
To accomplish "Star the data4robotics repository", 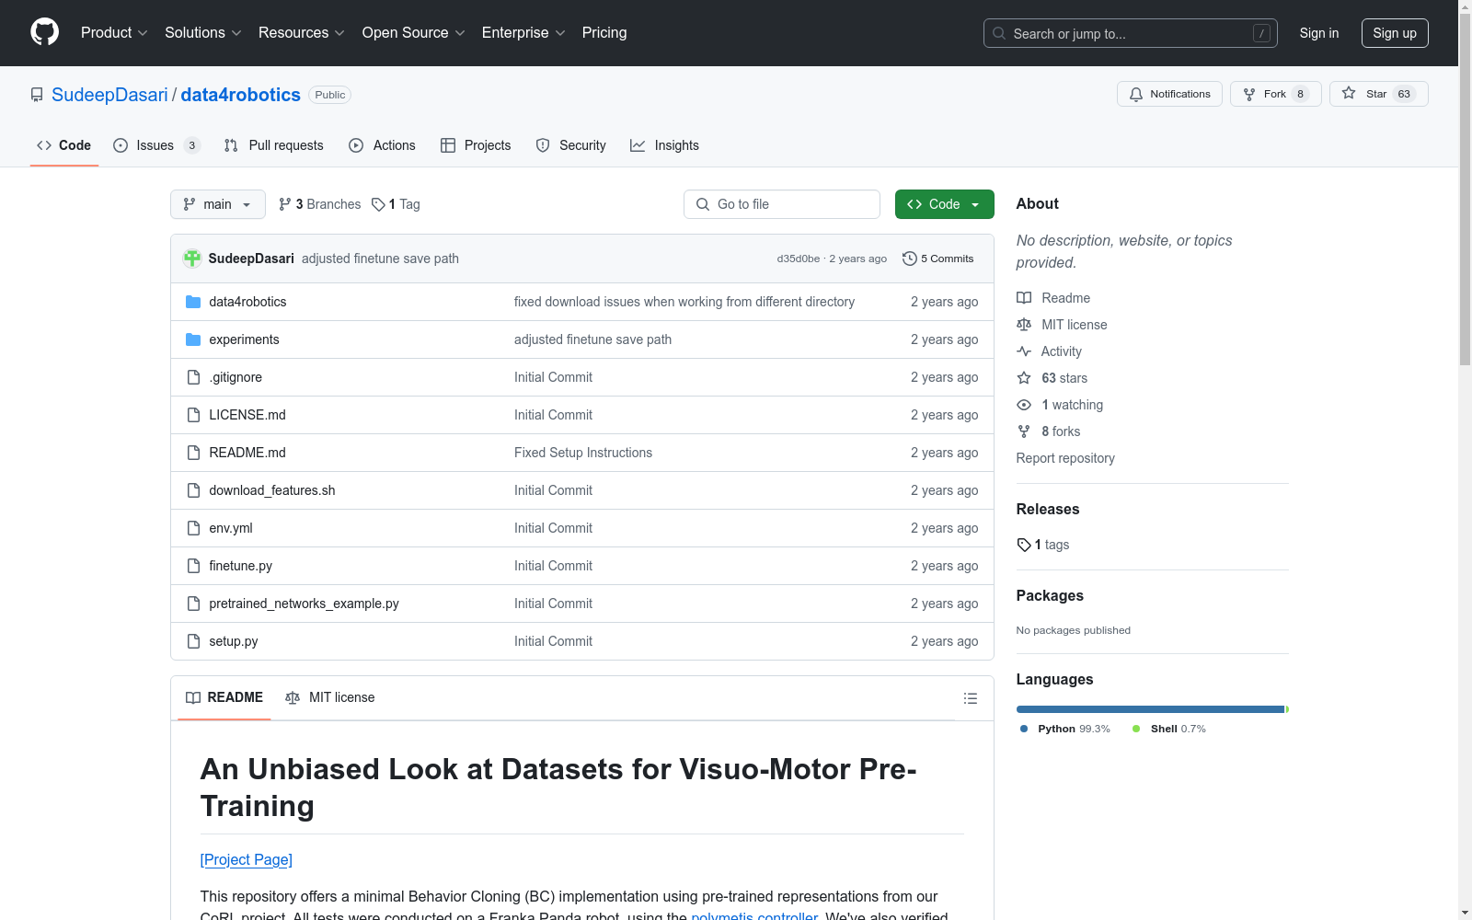I will pyautogui.click(x=1378, y=94).
